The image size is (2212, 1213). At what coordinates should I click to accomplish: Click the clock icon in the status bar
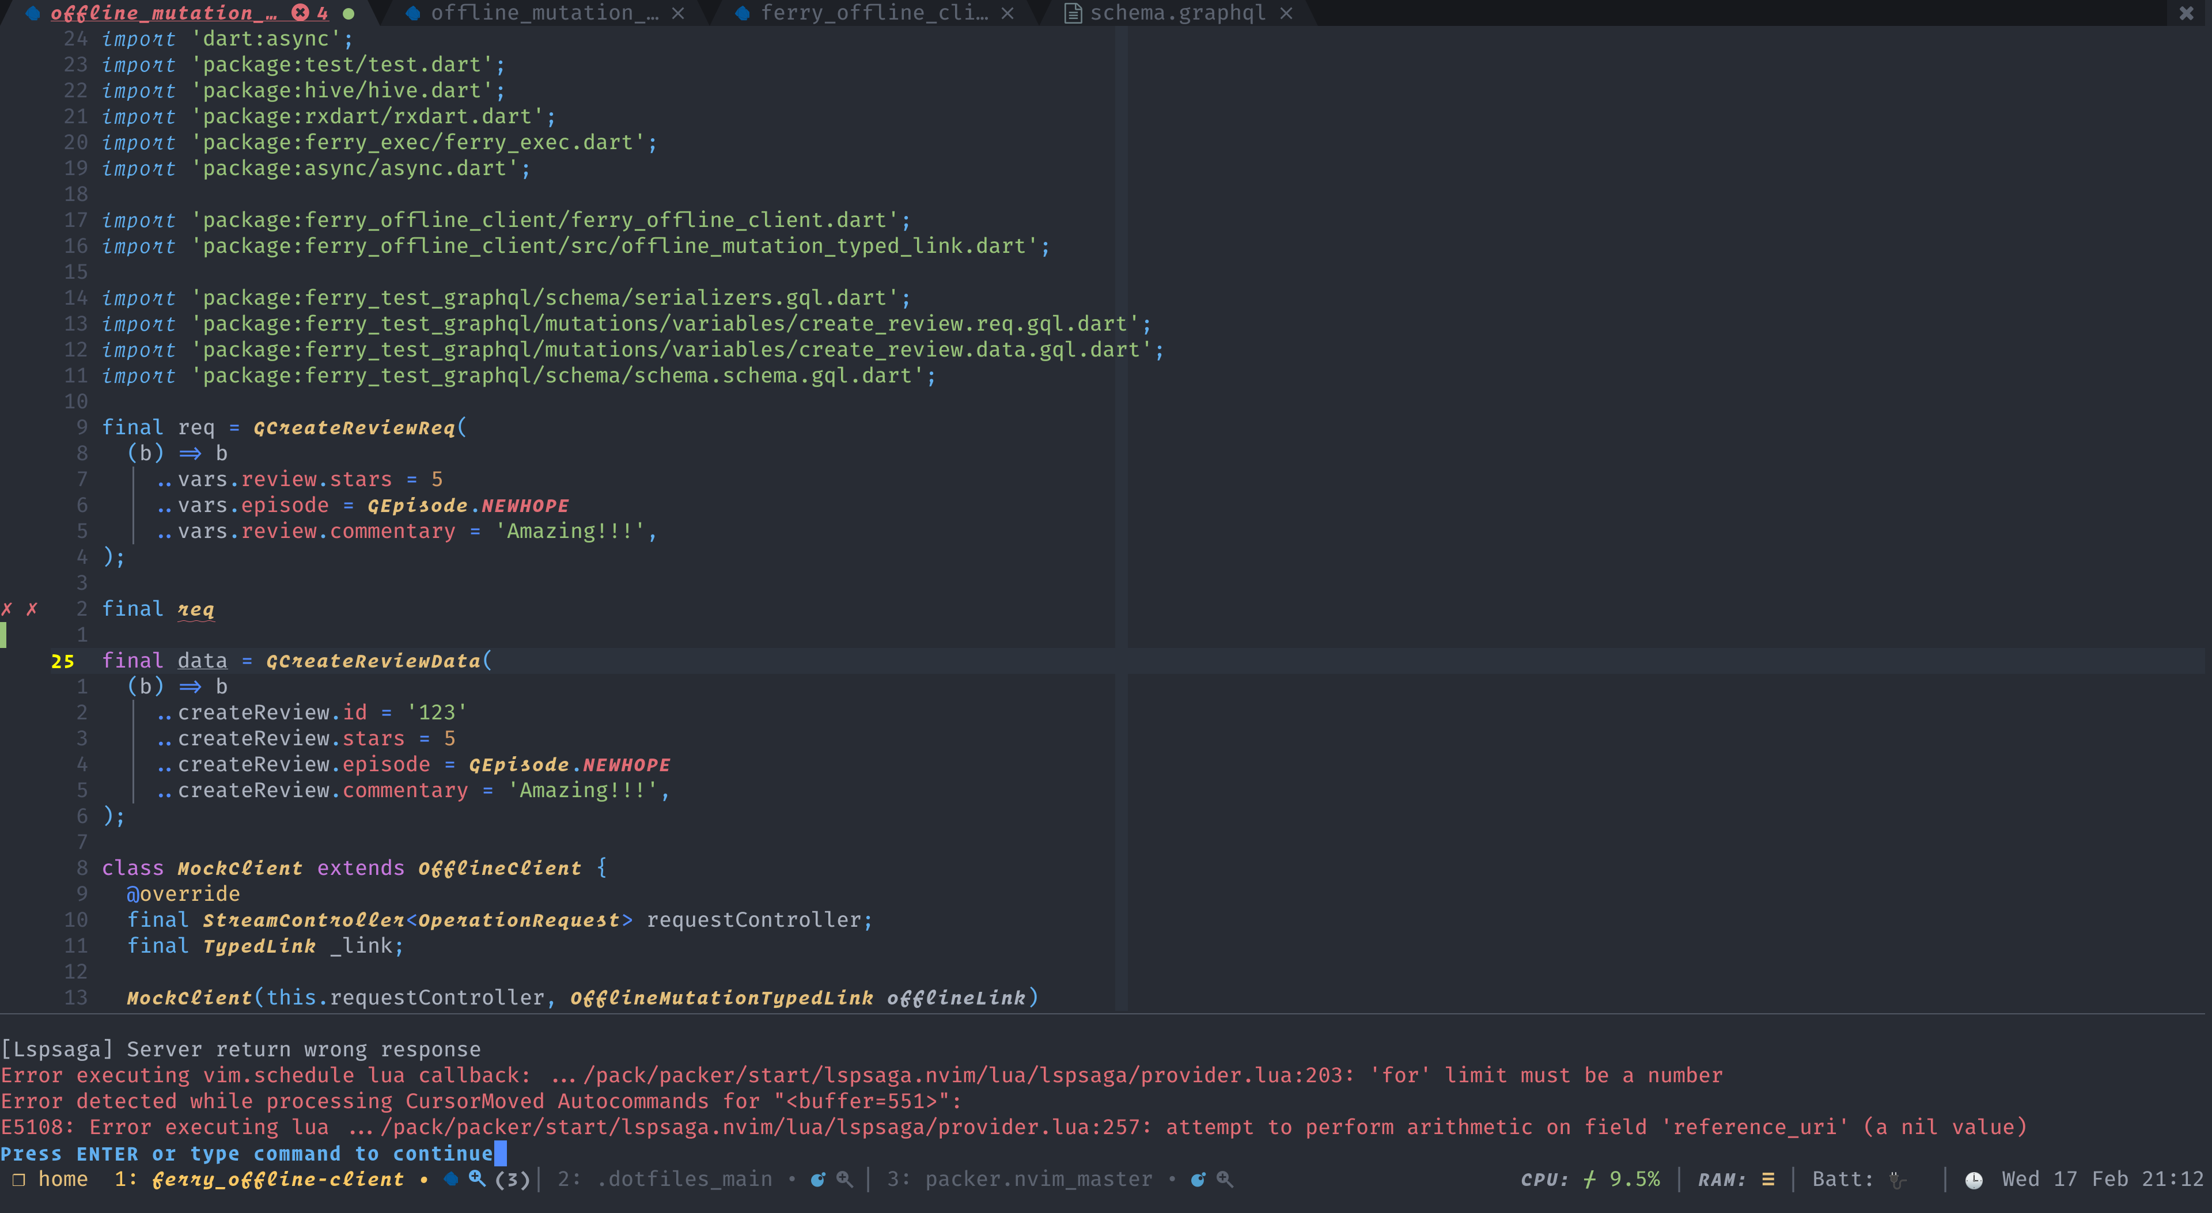pyautogui.click(x=1974, y=1180)
